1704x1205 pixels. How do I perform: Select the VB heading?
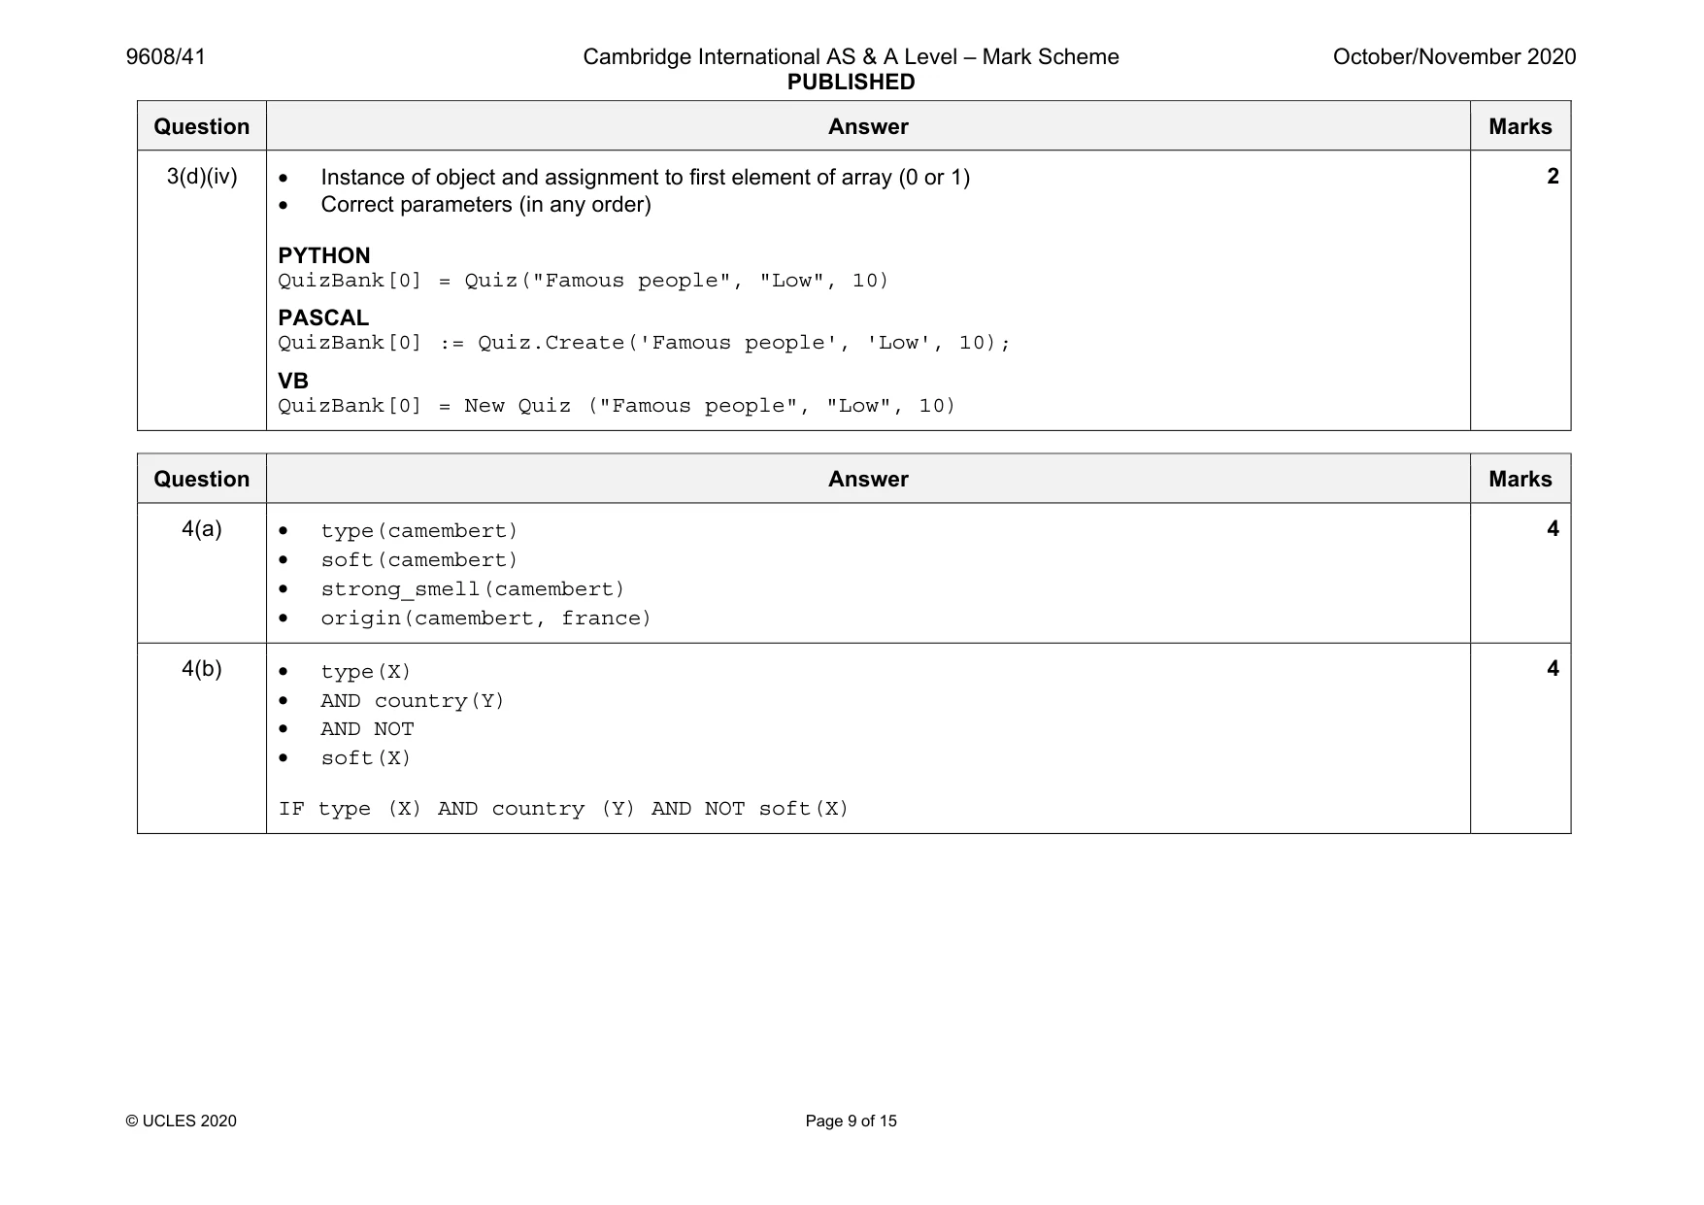click(x=293, y=381)
